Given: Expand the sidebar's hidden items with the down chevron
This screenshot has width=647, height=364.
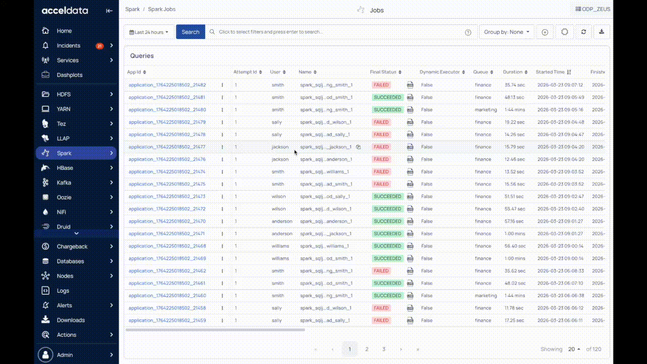Looking at the screenshot, I should coord(76,233).
